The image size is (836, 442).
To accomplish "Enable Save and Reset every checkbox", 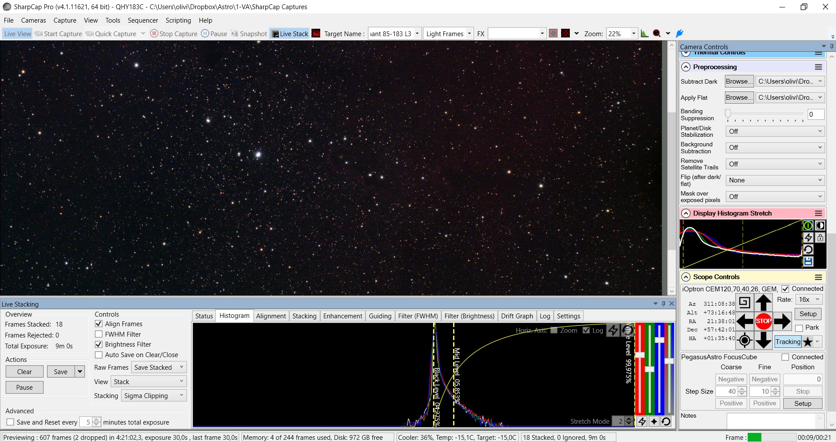I will pyautogui.click(x=10, y=422).
